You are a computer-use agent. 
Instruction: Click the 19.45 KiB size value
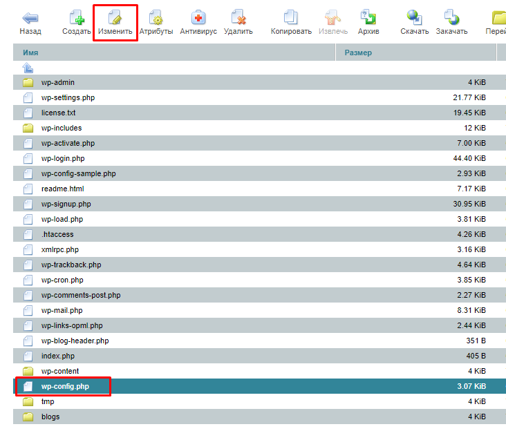pyautogui.click(x=469, y=113)
